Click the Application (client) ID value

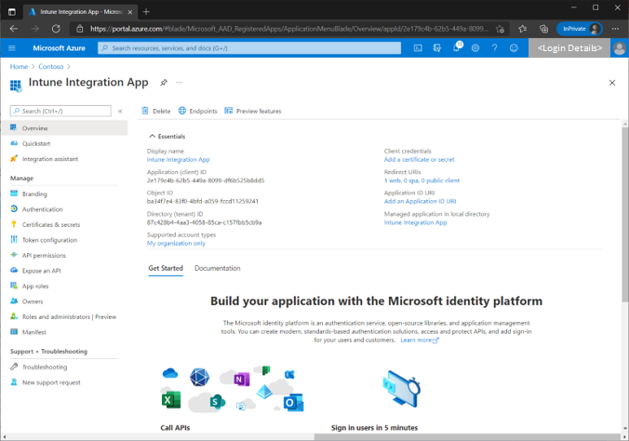point(206,180)
